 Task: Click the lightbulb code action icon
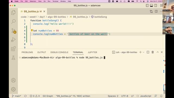[x=32, y=30]
